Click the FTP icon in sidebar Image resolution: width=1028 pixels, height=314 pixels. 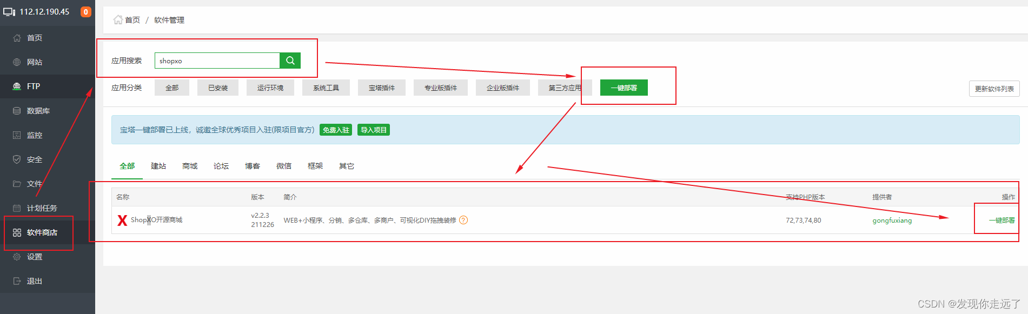pyautogui.click(x=17, y=86)
